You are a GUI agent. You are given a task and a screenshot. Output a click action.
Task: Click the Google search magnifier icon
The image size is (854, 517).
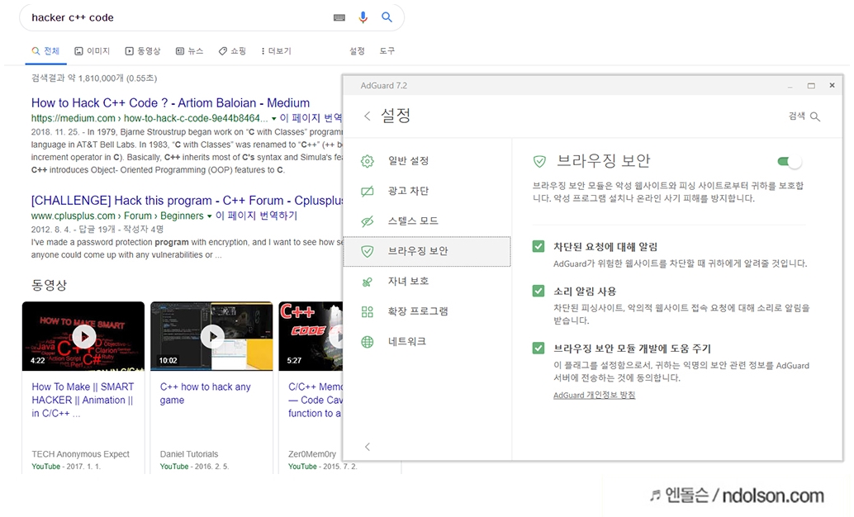(x=387, y=17)
